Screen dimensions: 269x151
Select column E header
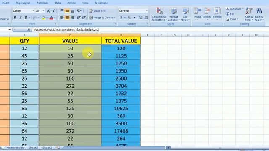[148, 35]
